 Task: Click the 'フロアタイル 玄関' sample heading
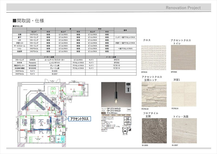(x=151, y=115)
